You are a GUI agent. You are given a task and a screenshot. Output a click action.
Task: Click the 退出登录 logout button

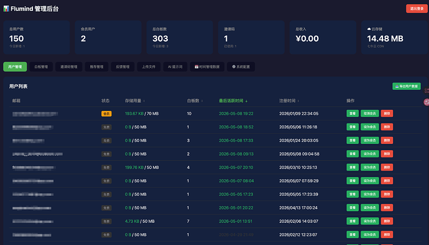pyautogui.click(x=417, y=9)
